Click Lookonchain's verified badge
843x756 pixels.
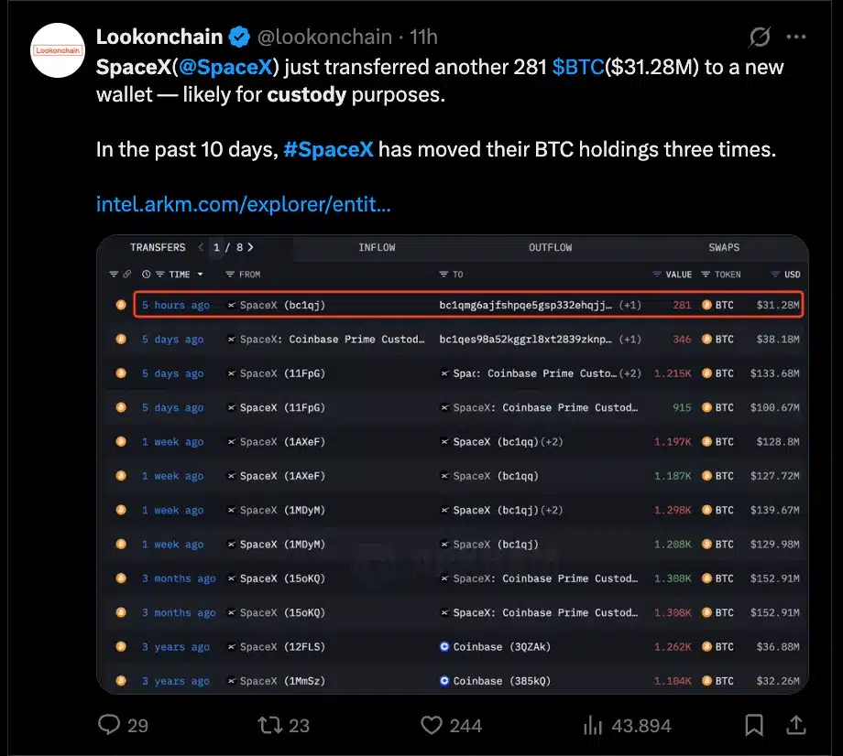click(239, 36)
